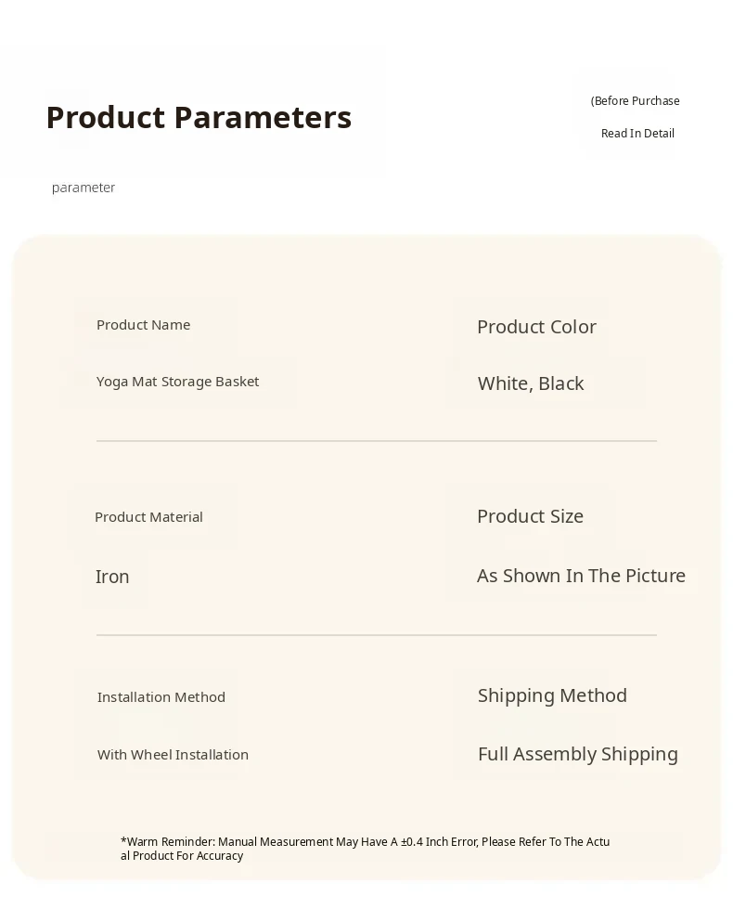This screenshot has width=733, height=922.
Task: Click the Product Parameters heading
Action: pyautogui.click(x=199, y=118)
